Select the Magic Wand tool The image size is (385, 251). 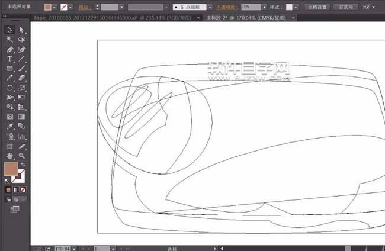9,39
